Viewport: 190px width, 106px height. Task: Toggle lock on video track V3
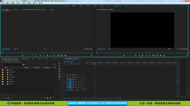(67, 75)
